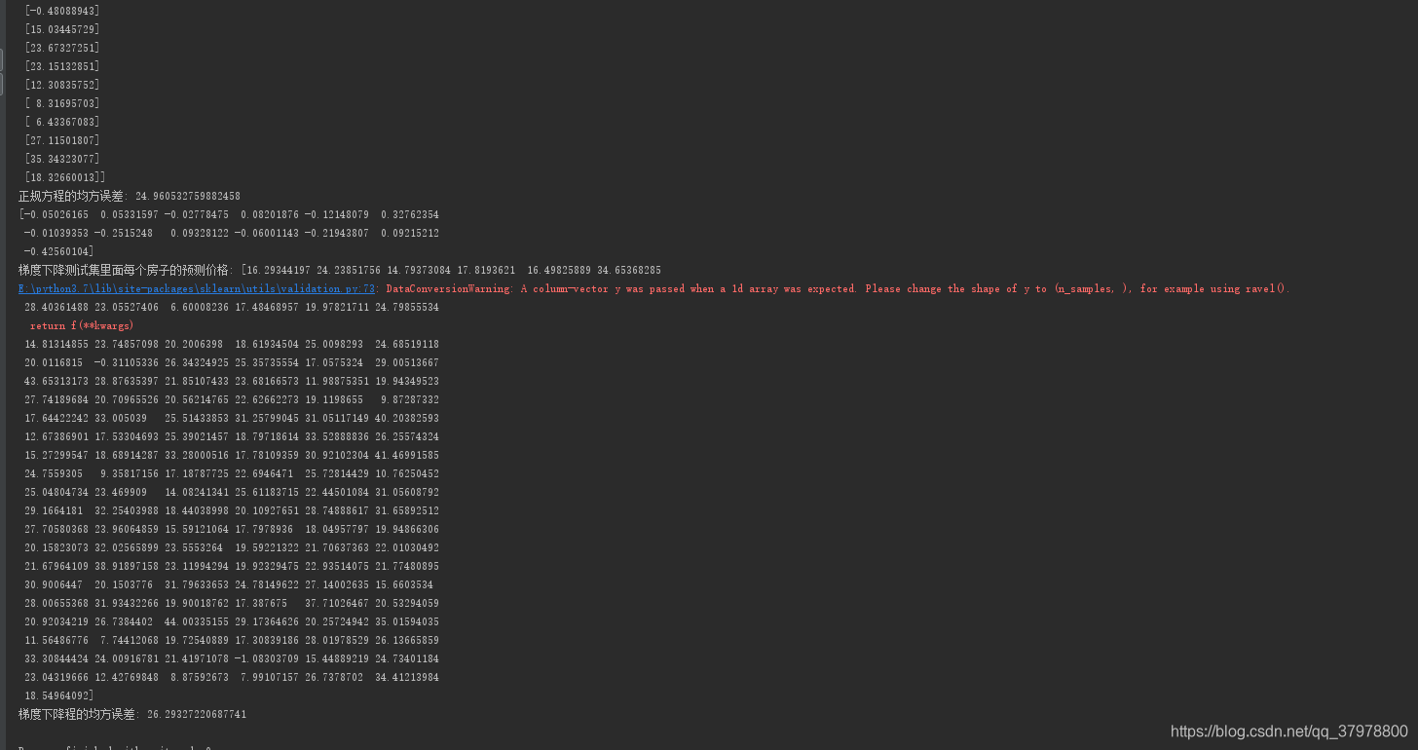Select the value [-0.48088943] in output
Screen dimensions: 1418x750
tap(62, 11)
